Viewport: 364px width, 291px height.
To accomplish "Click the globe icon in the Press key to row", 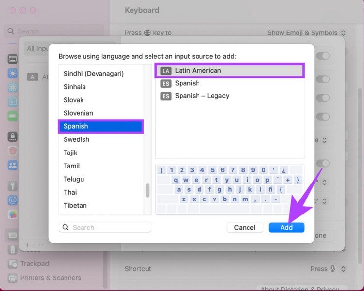I will (x=148, y=33).
